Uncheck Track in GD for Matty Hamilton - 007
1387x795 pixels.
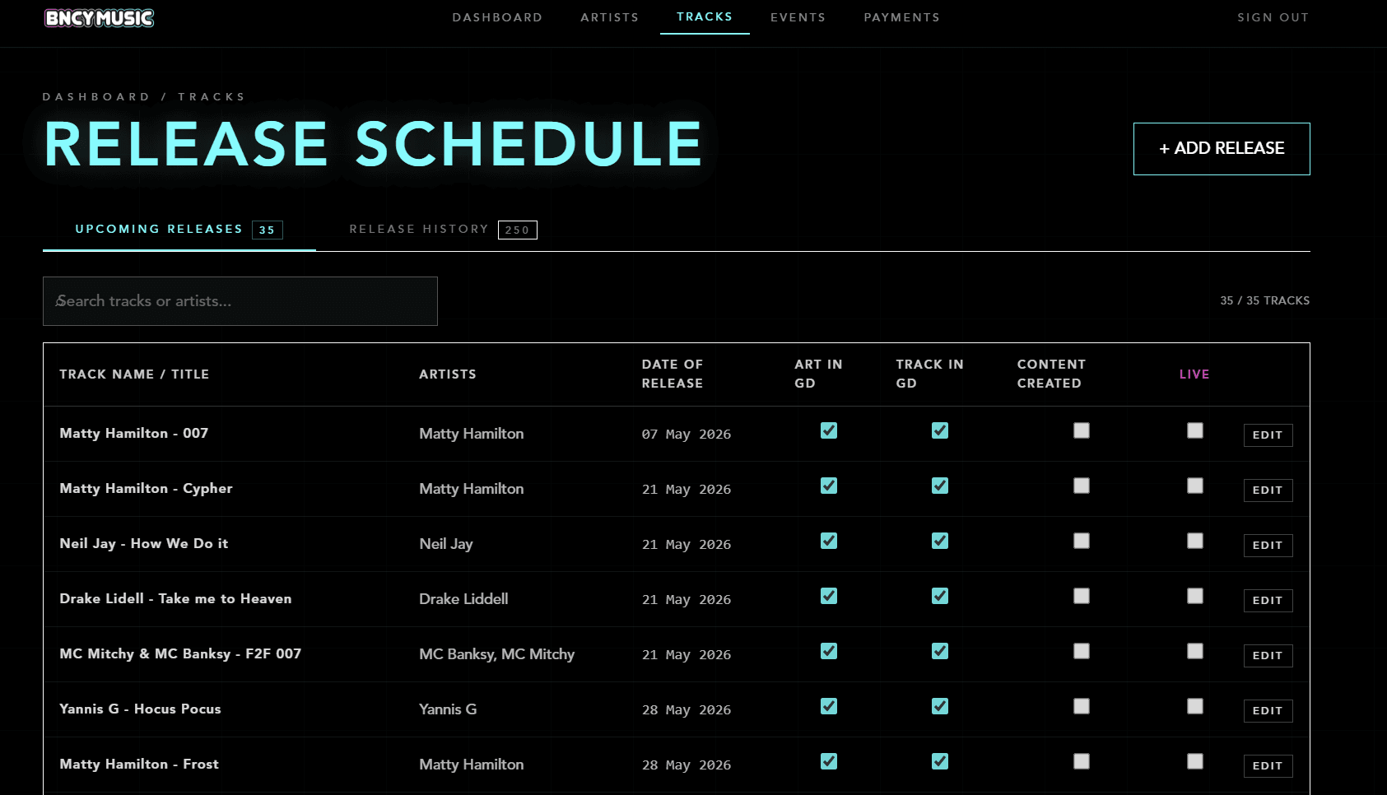click(940, 430)
